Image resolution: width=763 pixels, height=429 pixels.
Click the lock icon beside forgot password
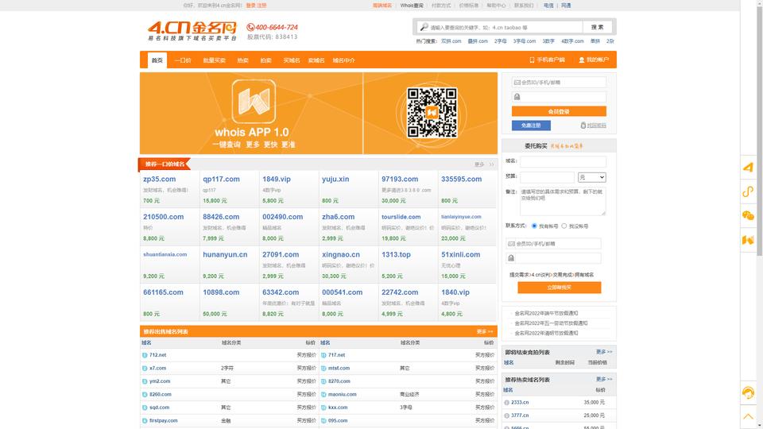pyautogui.click(x=583, y=126)
